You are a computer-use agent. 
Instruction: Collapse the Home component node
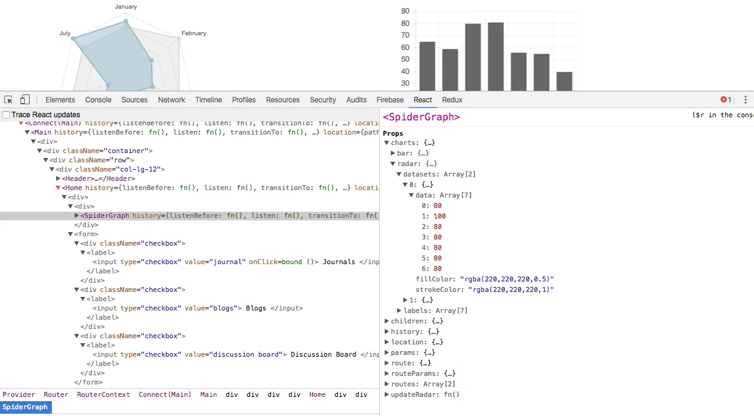[58, 188]
